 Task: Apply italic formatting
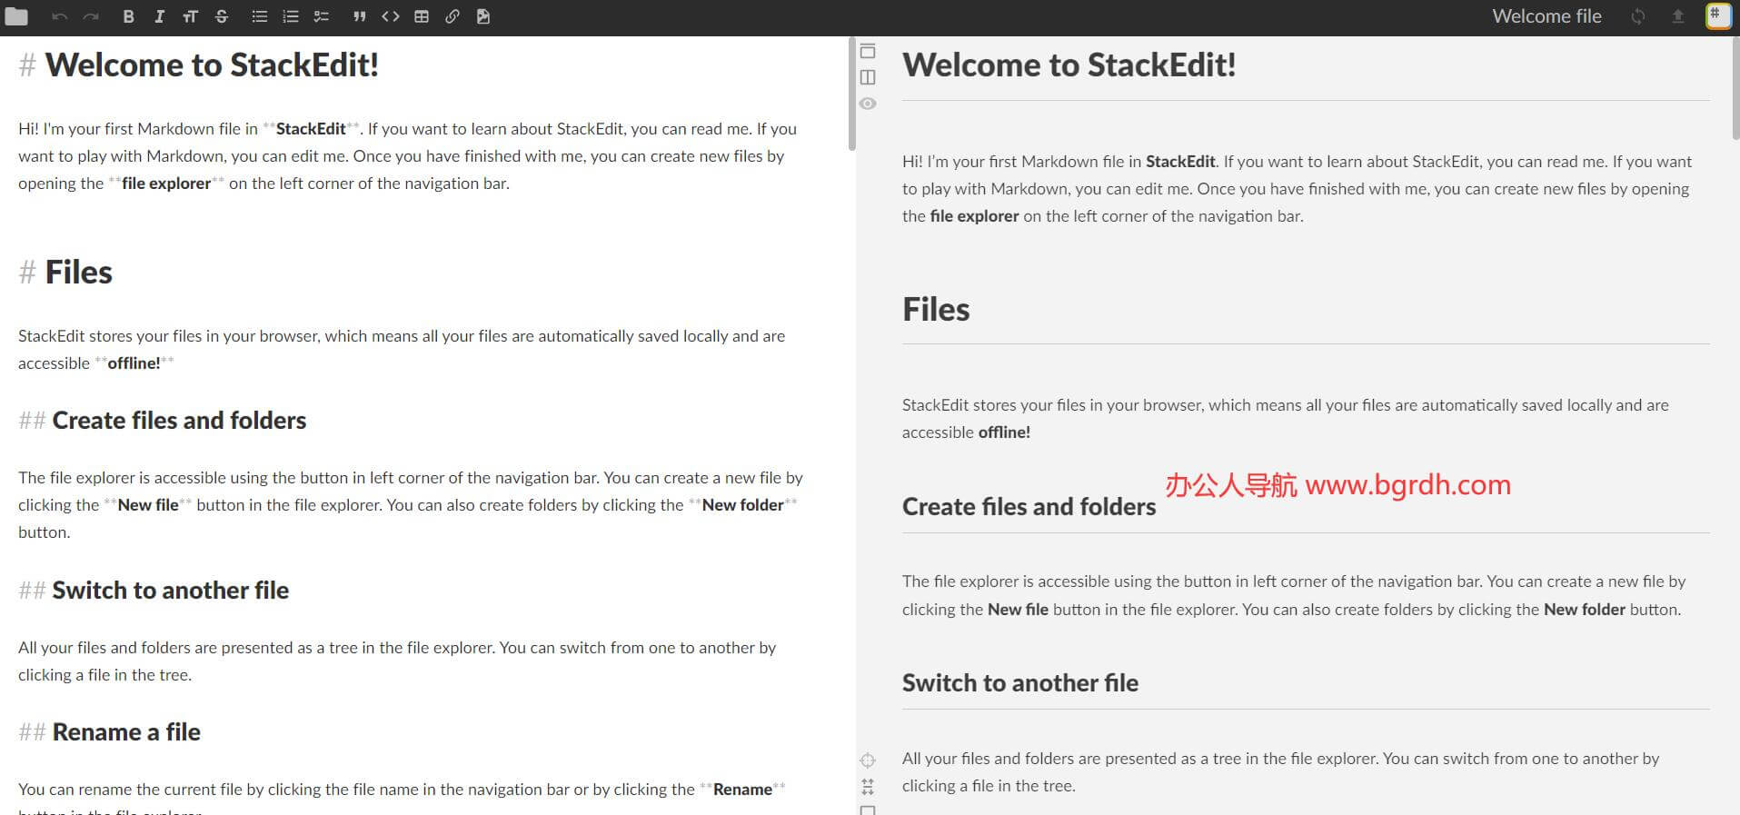coord(159,16)
